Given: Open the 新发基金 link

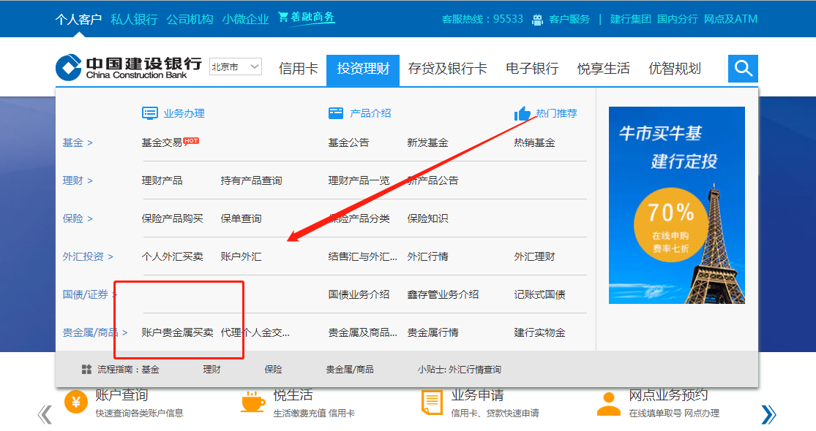Looking at the screenshot, I should tap(428, 142).
